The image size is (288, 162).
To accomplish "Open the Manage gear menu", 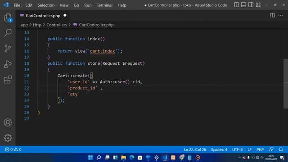I will tap(8, 138).
